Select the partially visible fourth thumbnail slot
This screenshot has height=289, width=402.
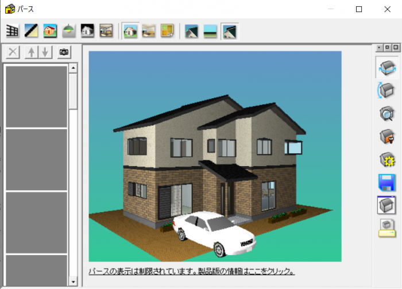[x=37, y=270]
